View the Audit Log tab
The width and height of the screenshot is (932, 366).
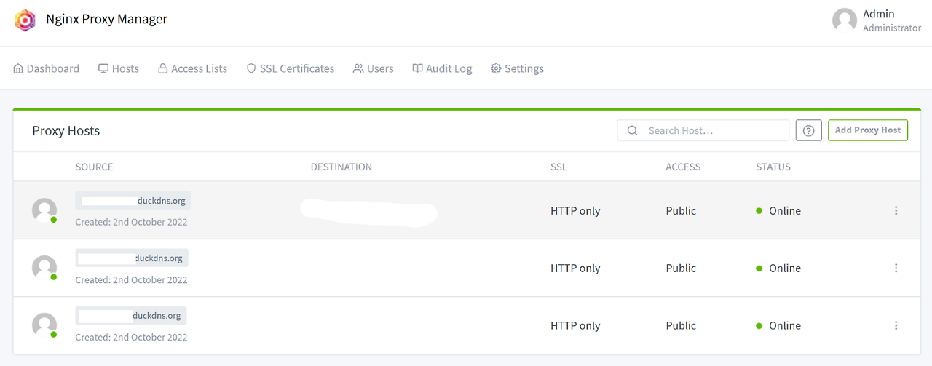[442, 68]
